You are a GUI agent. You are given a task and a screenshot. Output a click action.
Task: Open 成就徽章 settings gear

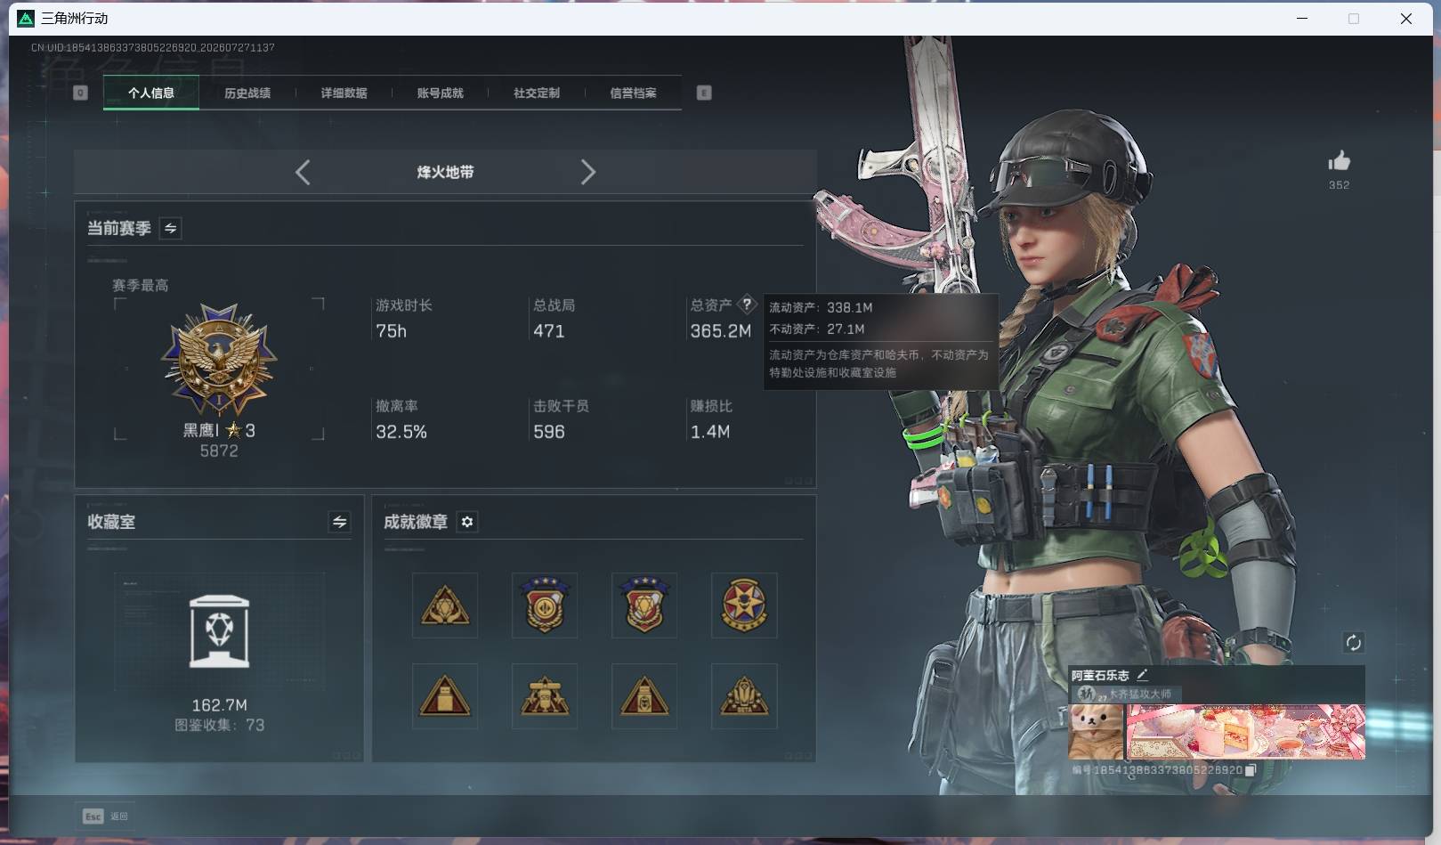point(467,522)
